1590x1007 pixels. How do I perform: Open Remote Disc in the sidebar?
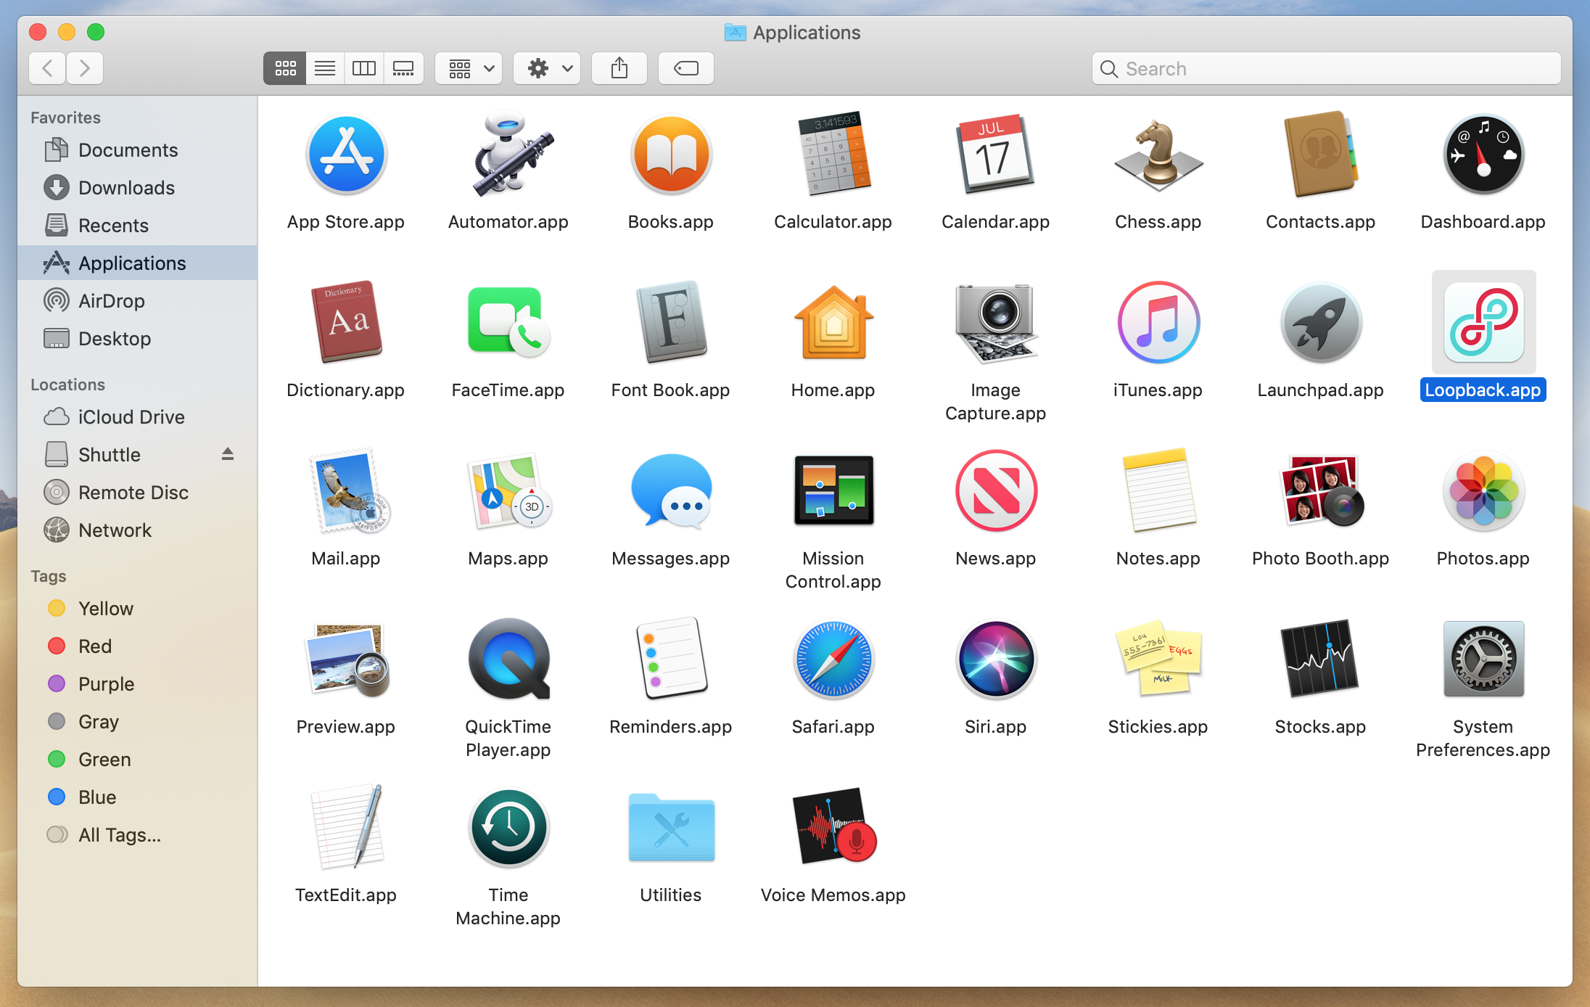tap(137, 493)
